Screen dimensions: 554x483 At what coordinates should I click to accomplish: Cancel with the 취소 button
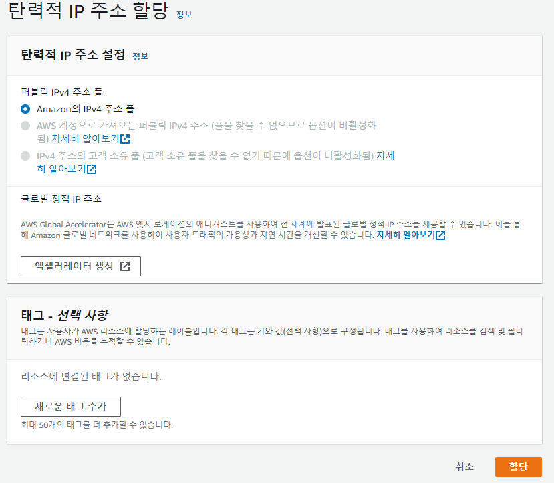point(464,467)
